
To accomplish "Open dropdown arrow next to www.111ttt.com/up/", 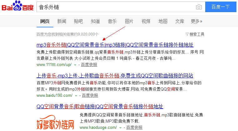I will pos(75,65).
